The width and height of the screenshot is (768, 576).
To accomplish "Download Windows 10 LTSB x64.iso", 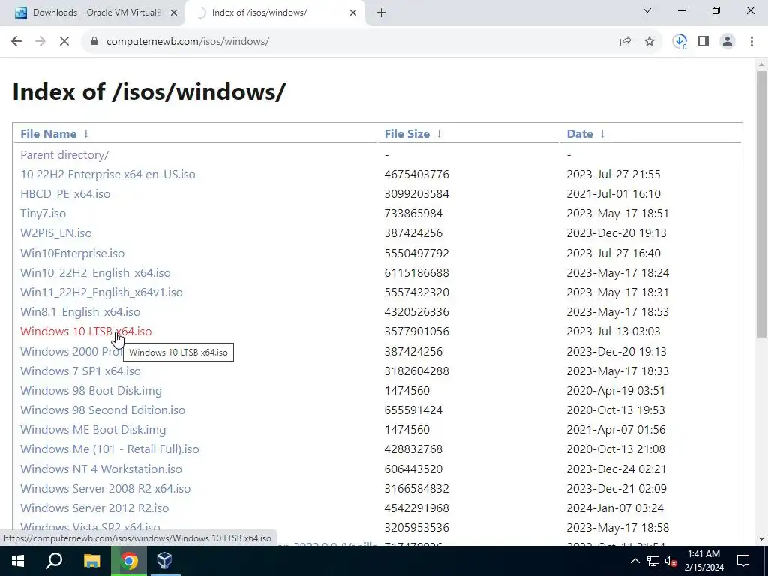I will (x=85, y=331).
